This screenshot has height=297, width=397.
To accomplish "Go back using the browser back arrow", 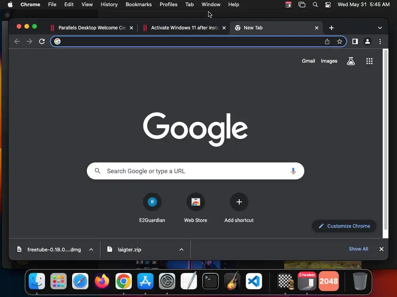I will tap(17, 41).
